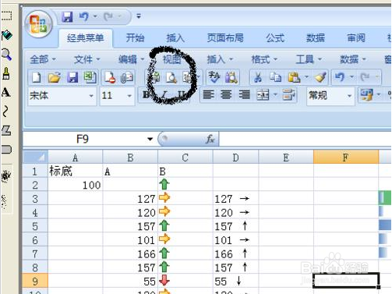Switch to the 页面布局 ribbon tab
This screenshot has width=392, height=294.
point(225,38)
